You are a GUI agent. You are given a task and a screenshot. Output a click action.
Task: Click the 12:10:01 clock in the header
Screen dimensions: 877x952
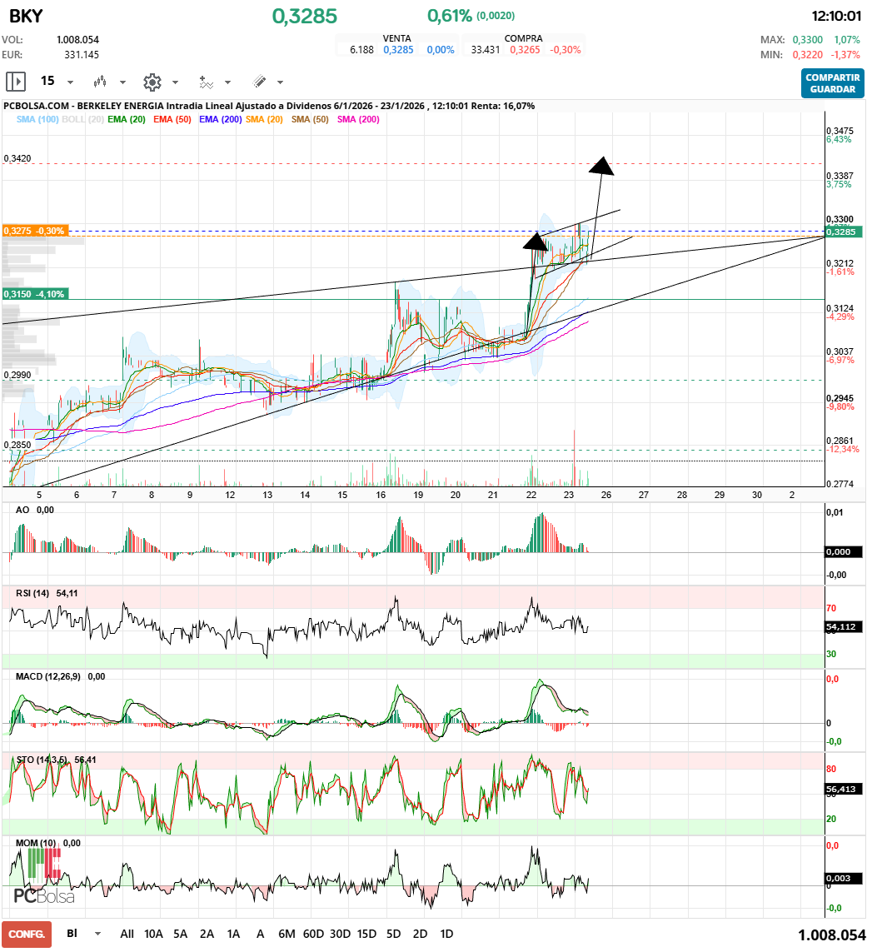[x=836, y=17]
